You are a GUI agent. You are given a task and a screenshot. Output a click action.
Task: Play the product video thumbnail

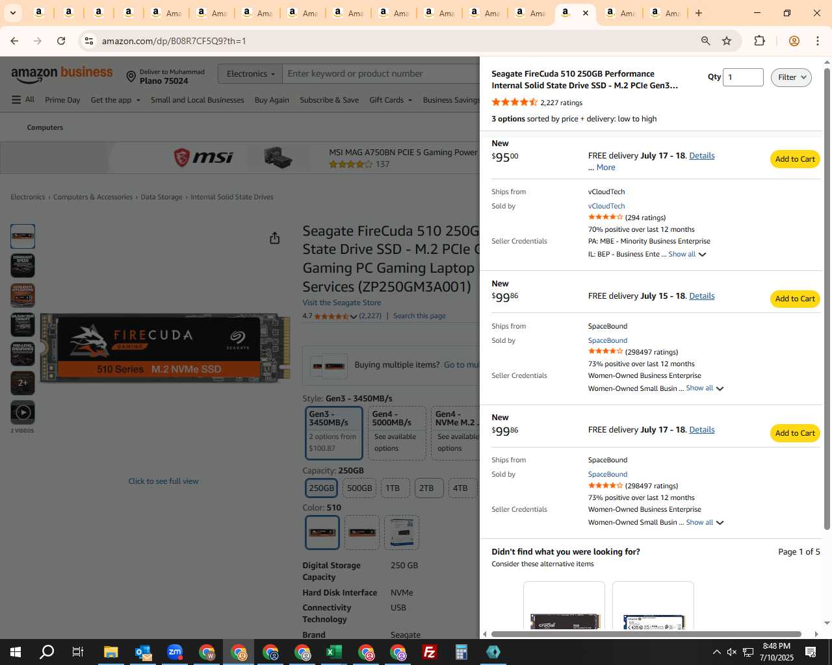coord(23,412)
